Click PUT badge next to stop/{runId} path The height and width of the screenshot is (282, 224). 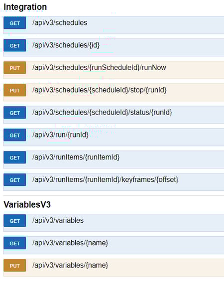pos(15,90)
